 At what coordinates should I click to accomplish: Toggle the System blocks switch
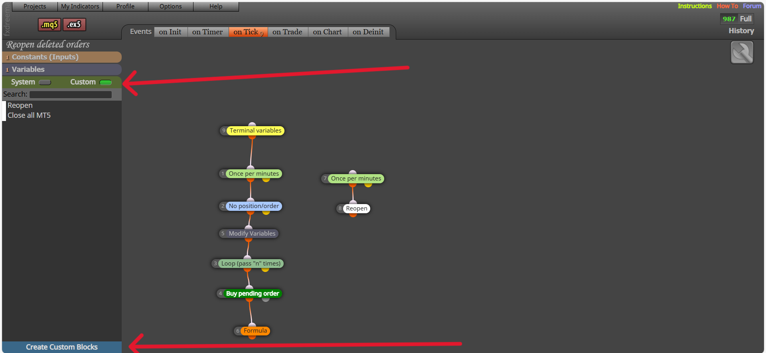click(45, 82)
